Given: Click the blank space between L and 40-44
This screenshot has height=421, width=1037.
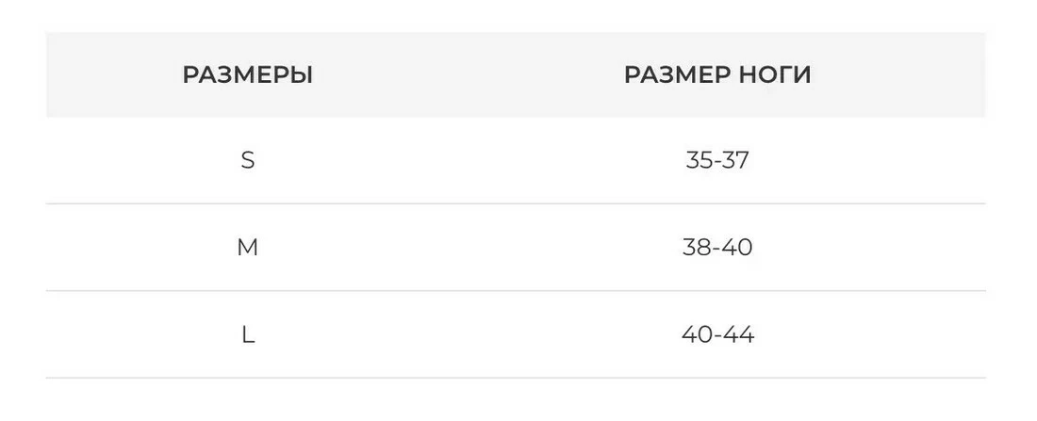Looking at the screenshot, I should (471, 334).
